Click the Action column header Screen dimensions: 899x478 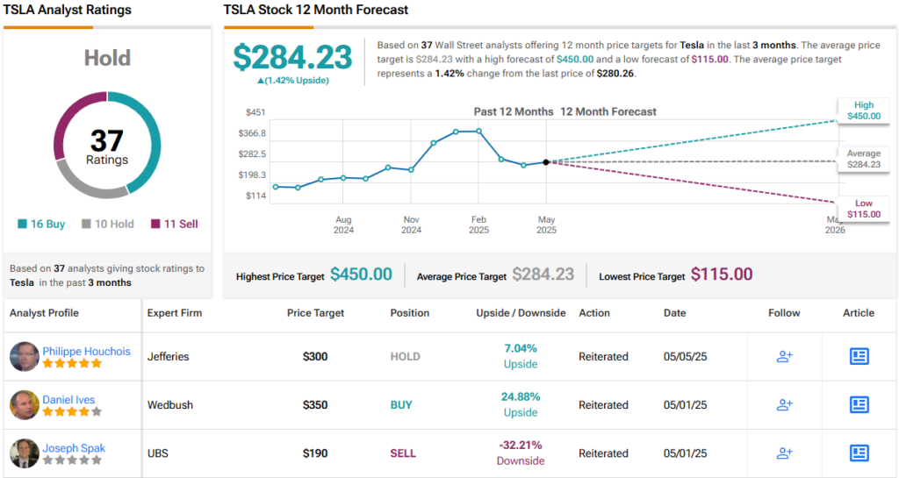click(x=594, y=313)
